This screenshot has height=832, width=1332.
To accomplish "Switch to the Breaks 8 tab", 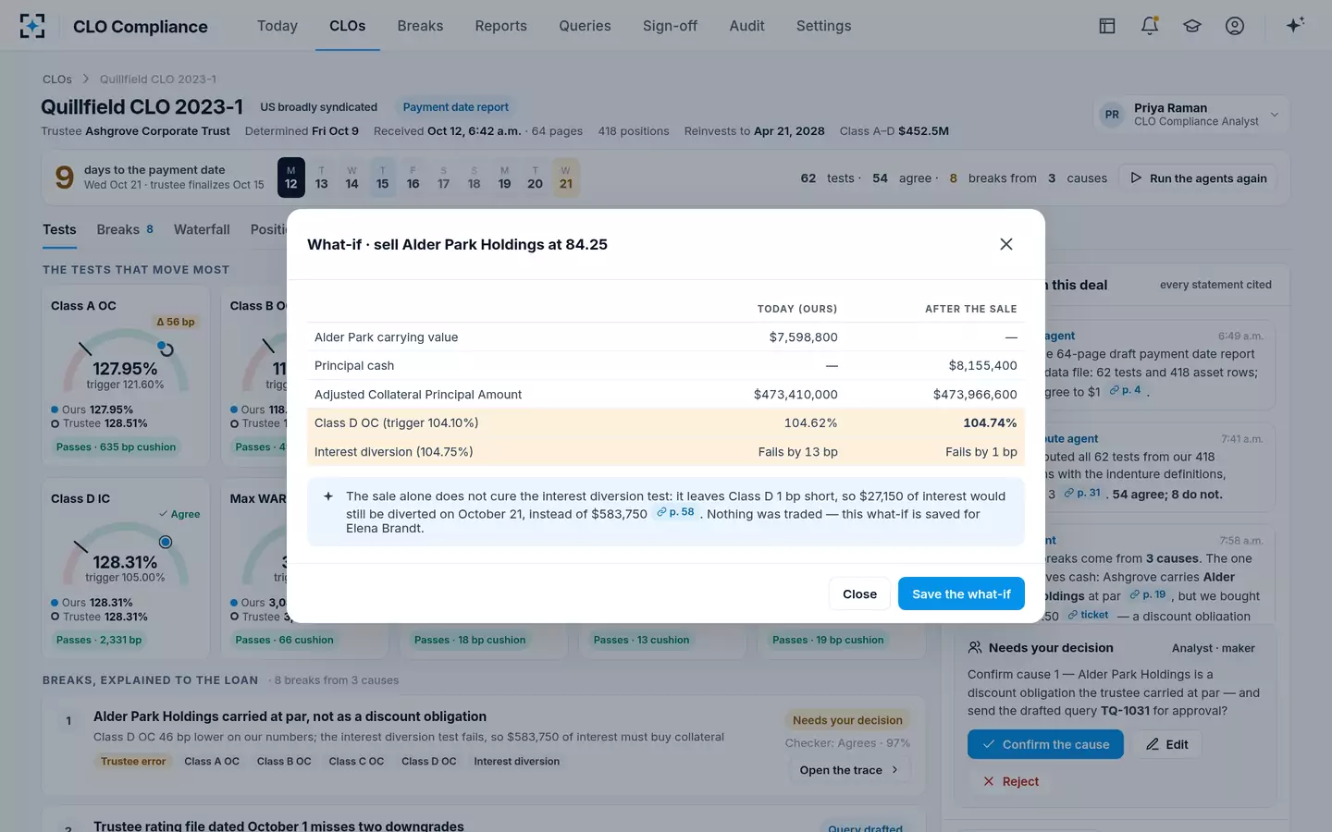I will pyautogui.click(x=125, y=229).
